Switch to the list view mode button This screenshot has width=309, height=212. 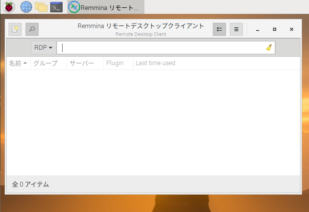click(219, 29)
